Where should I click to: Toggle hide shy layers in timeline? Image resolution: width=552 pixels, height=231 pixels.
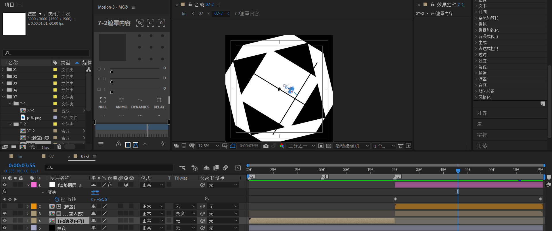tap(206, 168)
